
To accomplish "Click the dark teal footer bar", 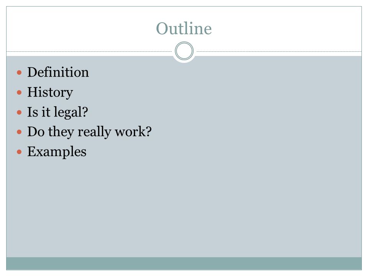I will 184,263.
